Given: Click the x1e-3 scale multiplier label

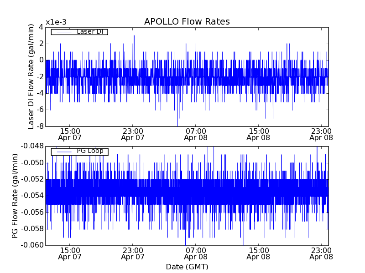Looking at the screenshot, I should [x=56, y=22].
